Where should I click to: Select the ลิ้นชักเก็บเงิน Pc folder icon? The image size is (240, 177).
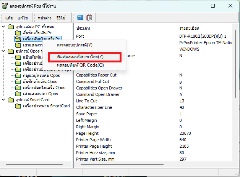tap(18, 33)
